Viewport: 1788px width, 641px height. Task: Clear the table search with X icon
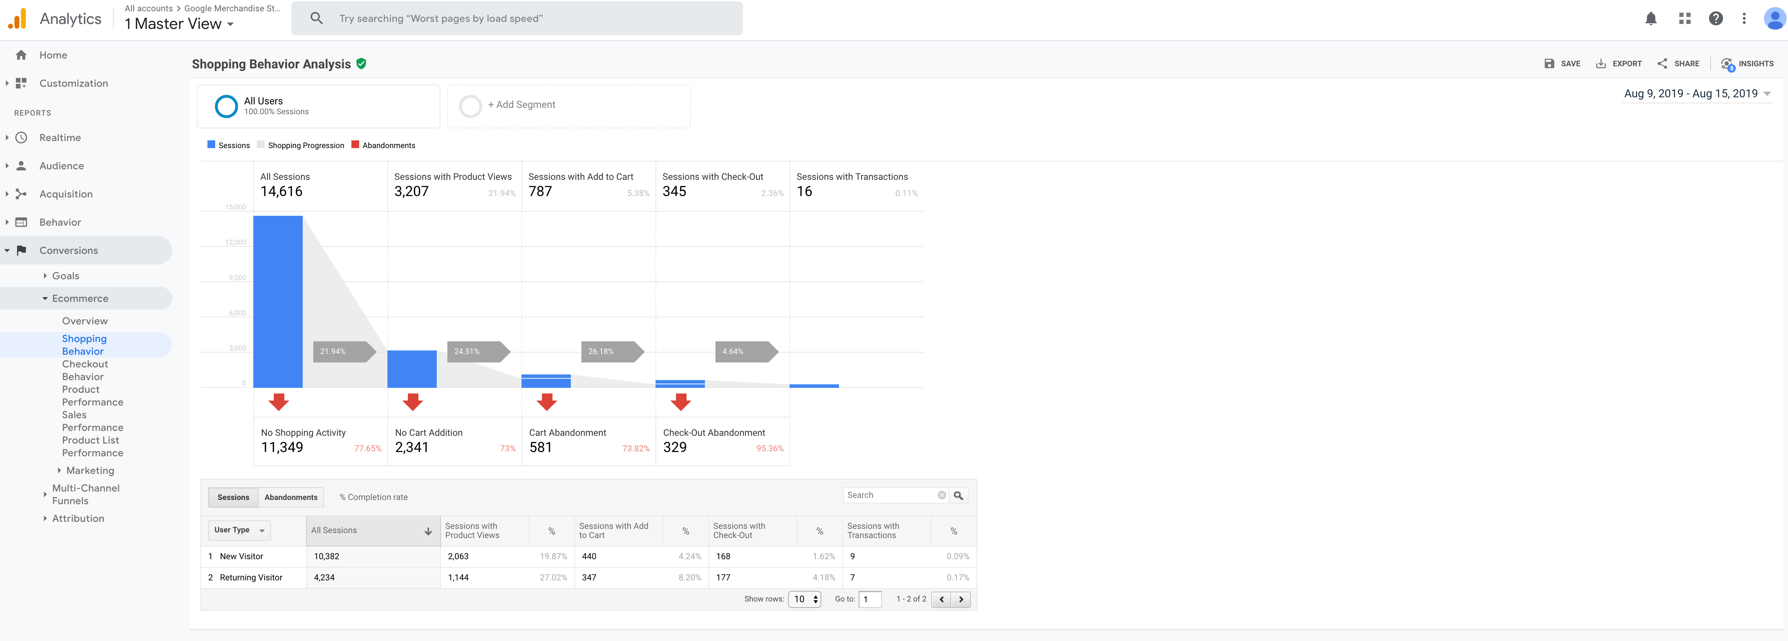[x=942, y=495]
